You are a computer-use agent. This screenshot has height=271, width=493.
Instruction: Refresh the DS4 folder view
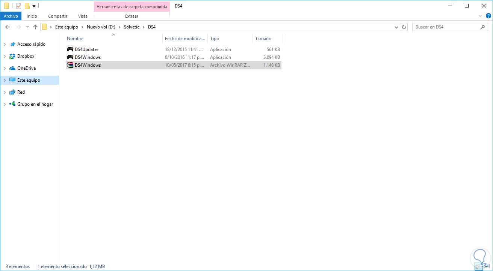click(404, 27)
